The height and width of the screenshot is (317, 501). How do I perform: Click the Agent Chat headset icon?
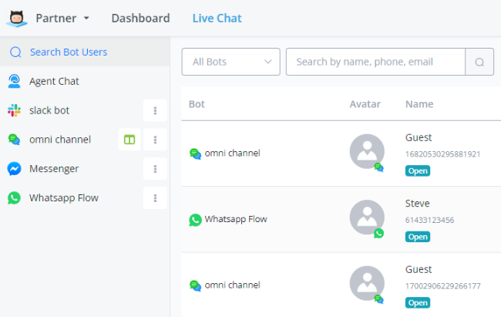14,81
